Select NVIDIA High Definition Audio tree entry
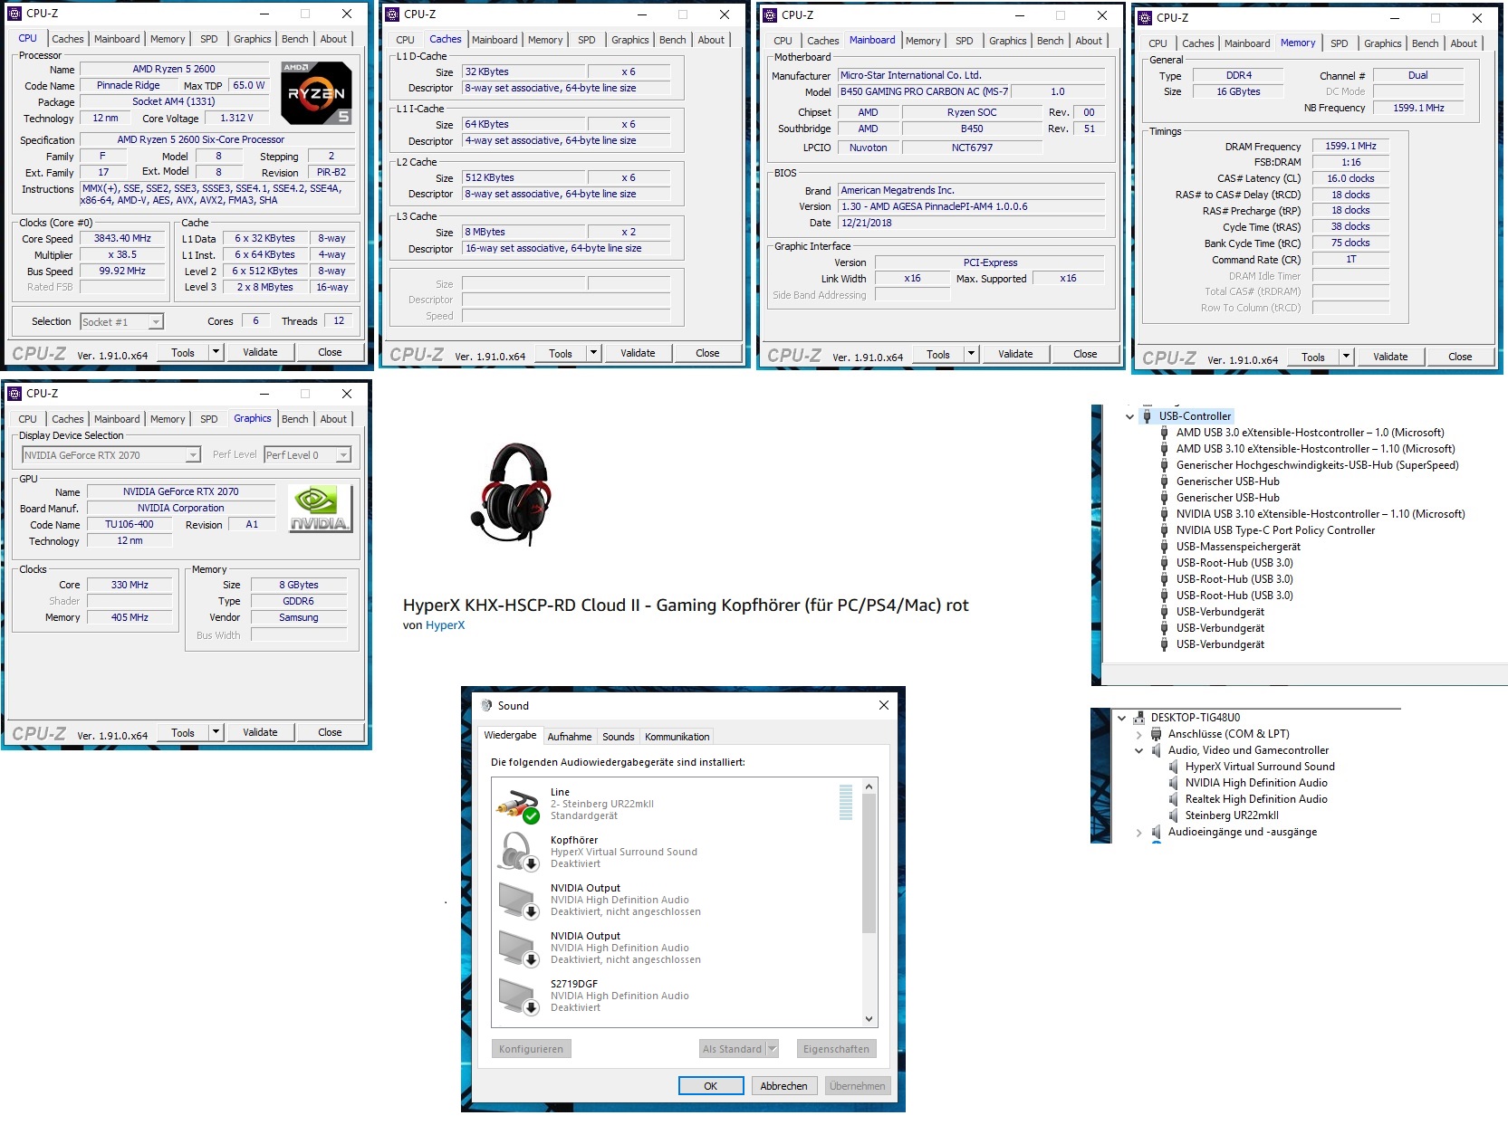The width and height of the screenshot is (1508, 1125). (x=1256, y=783)
